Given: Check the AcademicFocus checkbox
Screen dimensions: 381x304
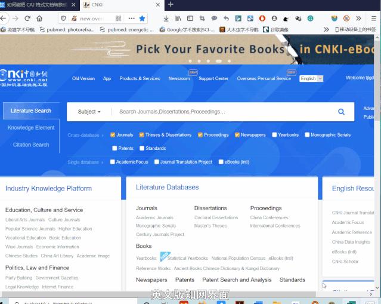Looking at the screenshot, I should (112, 162).
